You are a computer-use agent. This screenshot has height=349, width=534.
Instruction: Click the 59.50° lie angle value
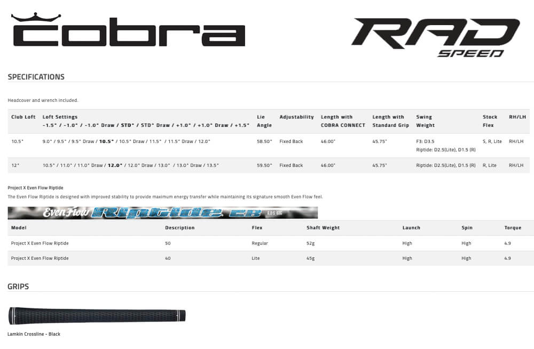tap(265, 165)
